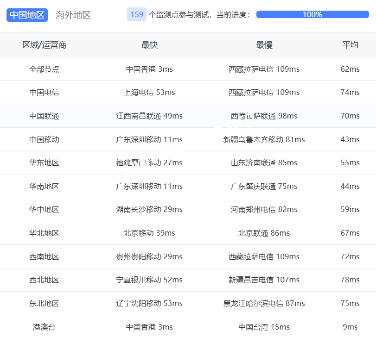Click the 东北地区 row label
The height and width of the screenshot is (337, 376).
[45, 303]
